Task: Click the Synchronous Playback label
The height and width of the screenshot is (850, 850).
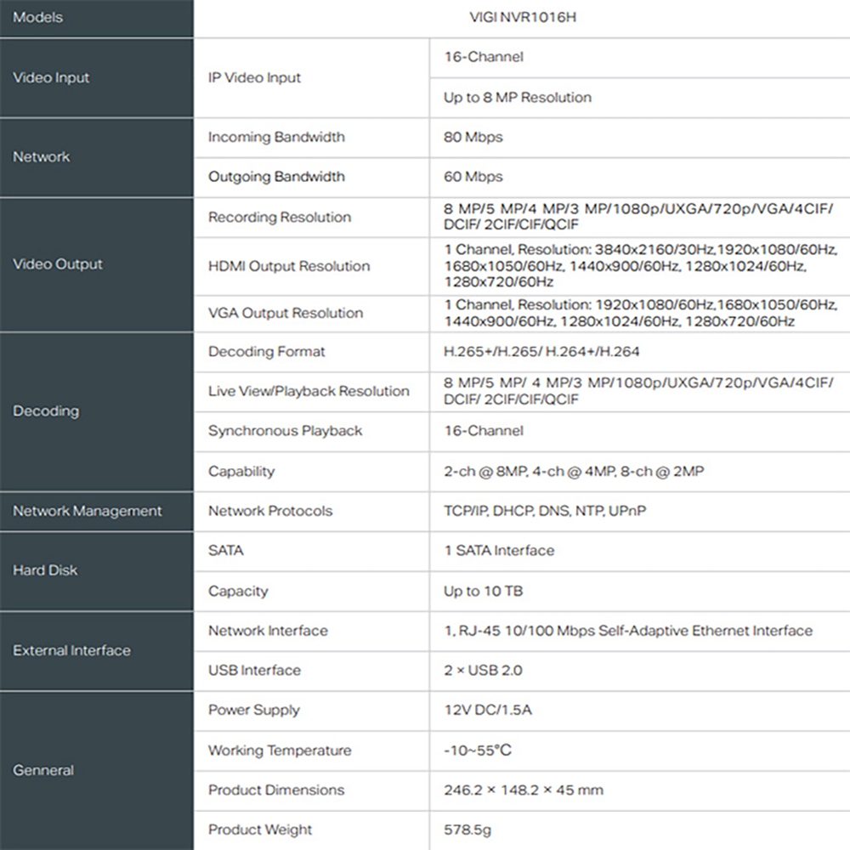Action: pos(285,431)
